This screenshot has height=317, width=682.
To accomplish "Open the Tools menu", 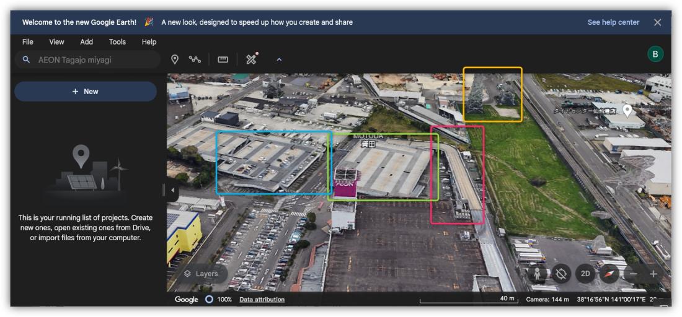I will [x=117, y=42].
